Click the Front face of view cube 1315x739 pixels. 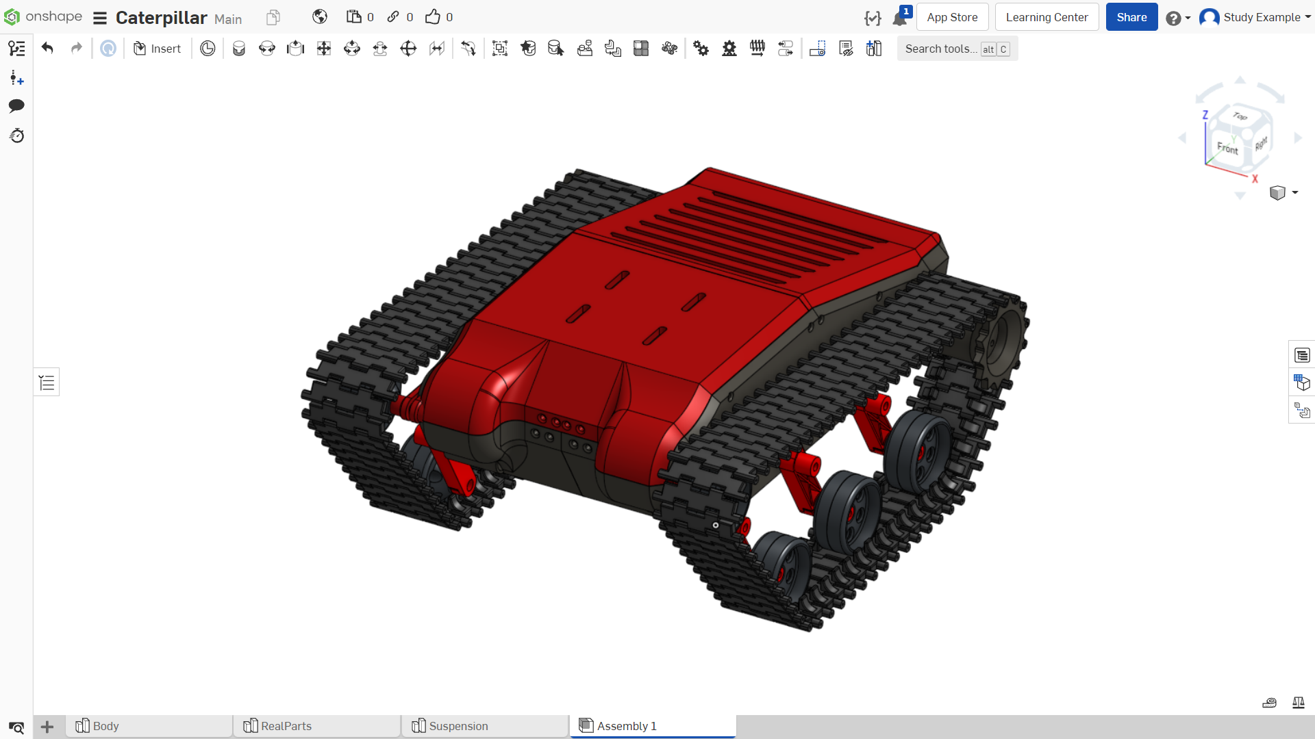tap(1227, 148)
